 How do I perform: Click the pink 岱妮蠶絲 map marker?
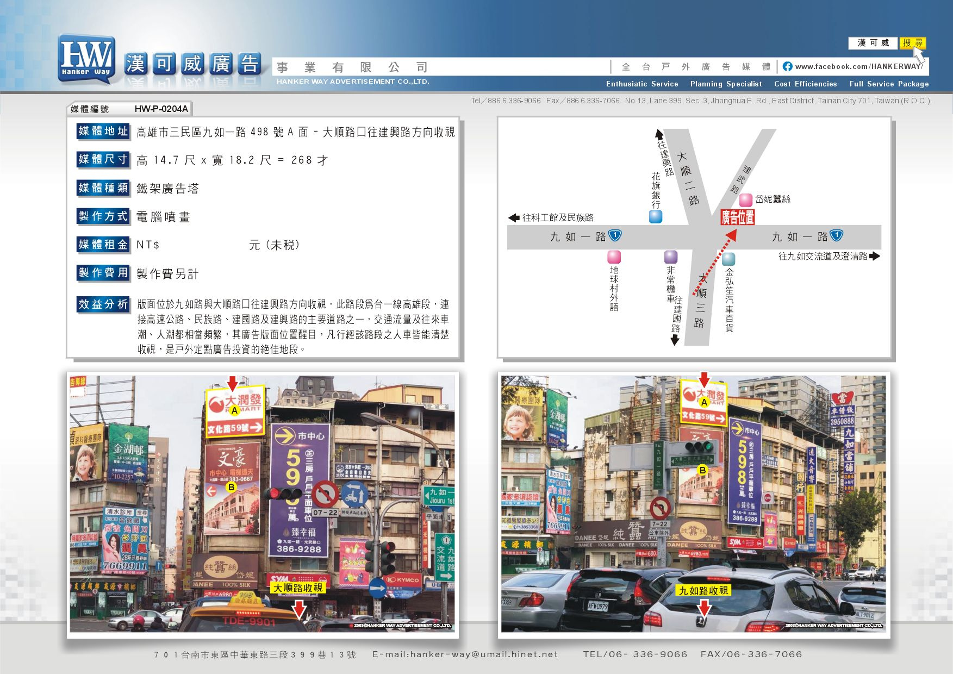pos(746,199)
